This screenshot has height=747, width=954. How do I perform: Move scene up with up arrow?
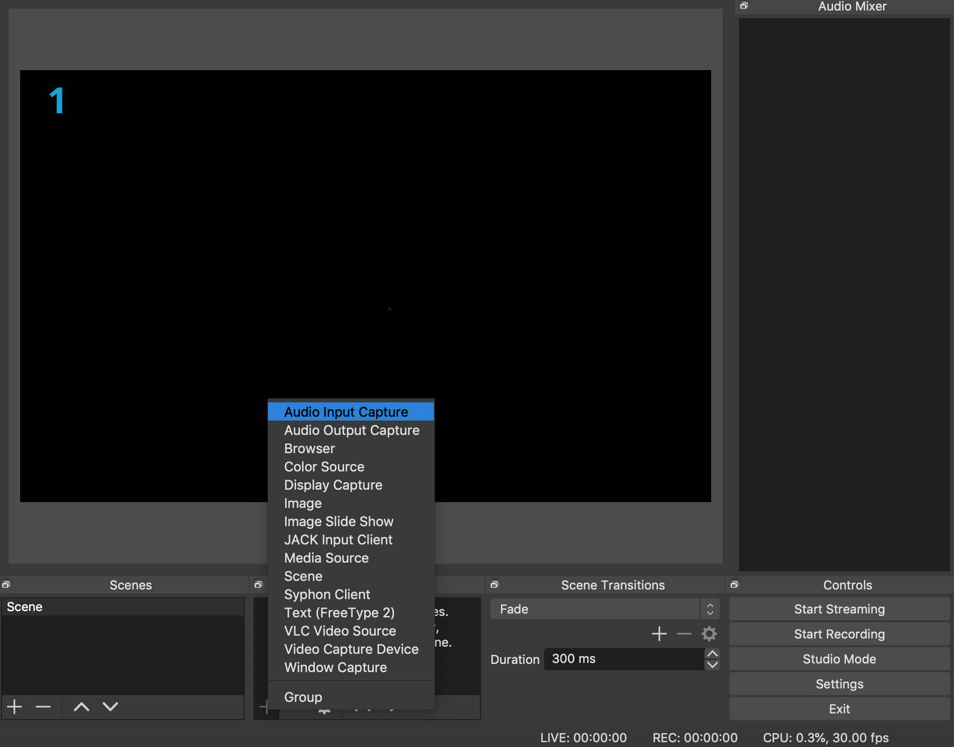(x=82, y=707)
